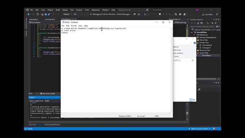The height and width of the screenshot is (138, 245).
Task: Select commands.h in Solution Explorer
Action: click(x=207, y=45)
